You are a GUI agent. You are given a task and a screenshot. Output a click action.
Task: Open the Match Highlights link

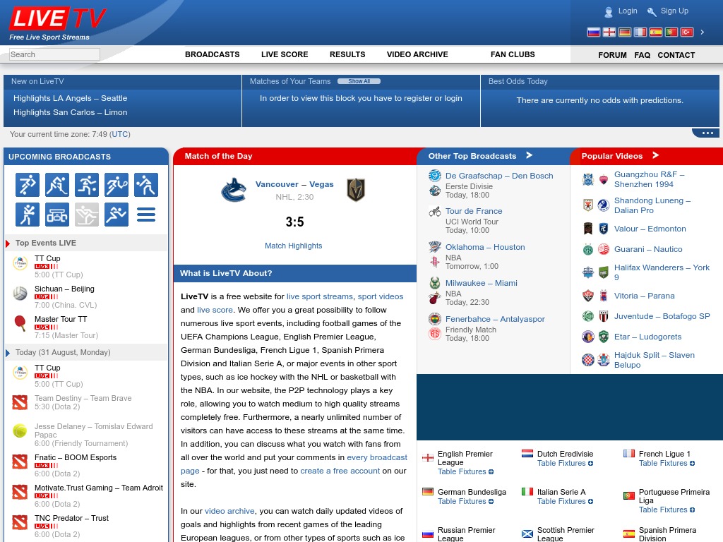[x=293, y=246]
